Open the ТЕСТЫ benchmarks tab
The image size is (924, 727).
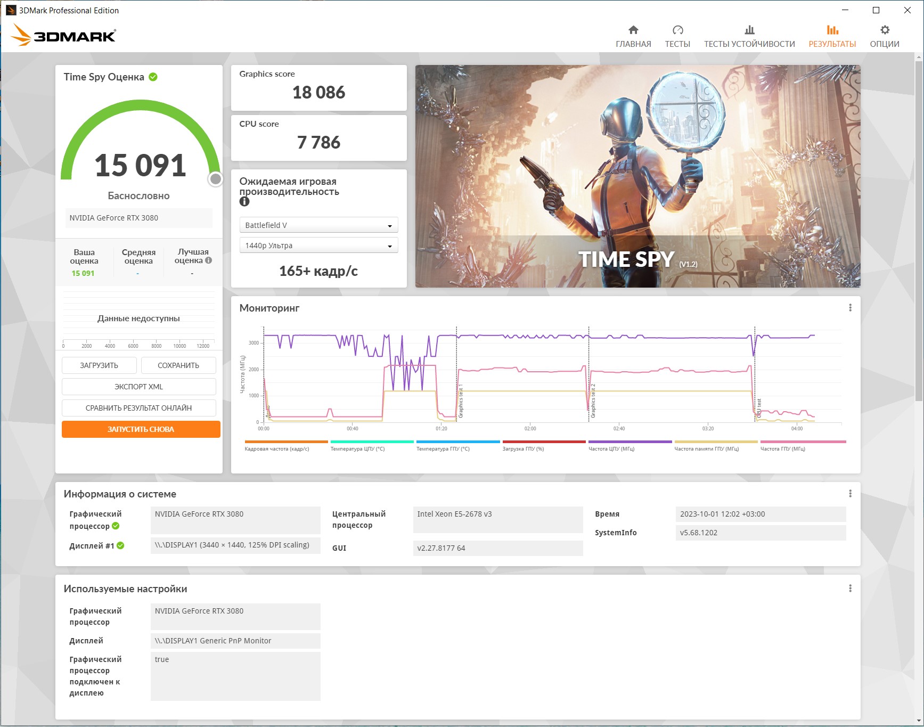tap(677, 36)
